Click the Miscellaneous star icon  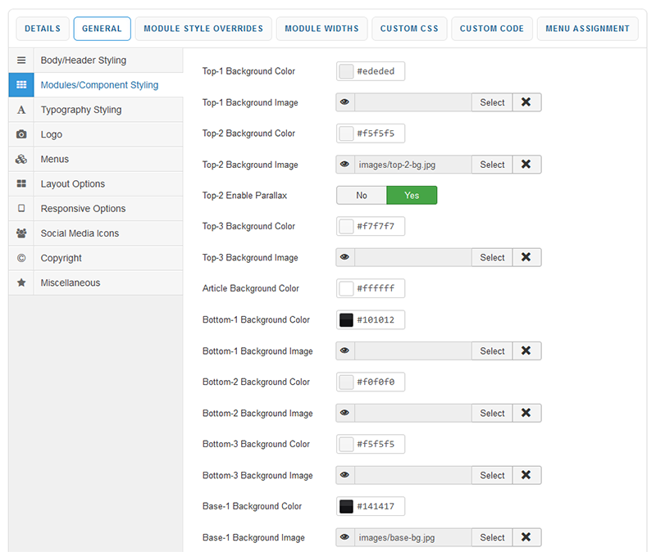click(21, 283)
